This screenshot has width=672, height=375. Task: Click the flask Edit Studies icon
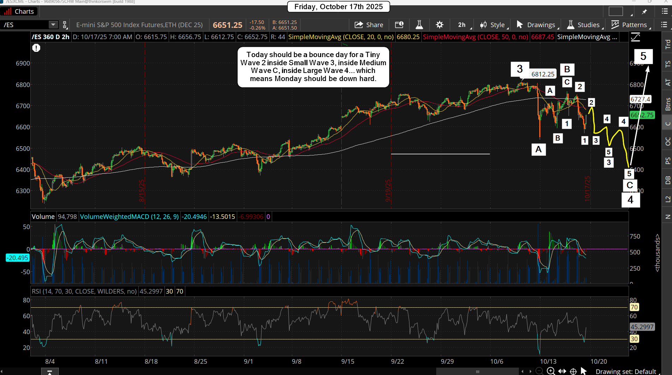point(419,25)
